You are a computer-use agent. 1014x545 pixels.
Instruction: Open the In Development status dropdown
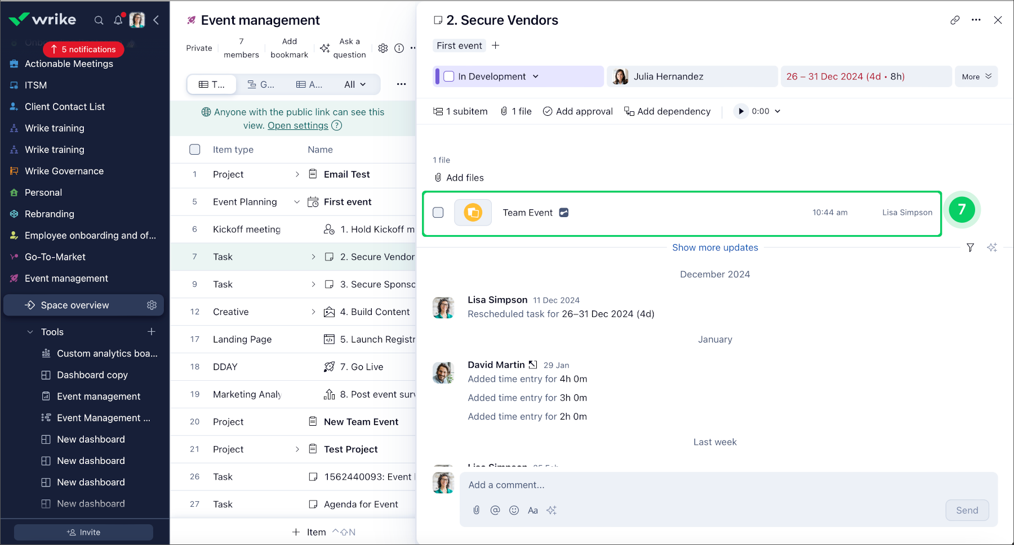536,76
